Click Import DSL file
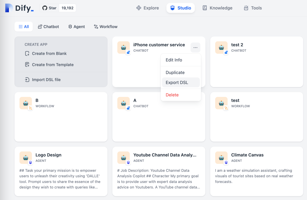 pyautogui.click(x=46, y=80)
